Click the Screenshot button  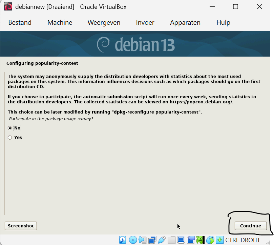[21, 226]
